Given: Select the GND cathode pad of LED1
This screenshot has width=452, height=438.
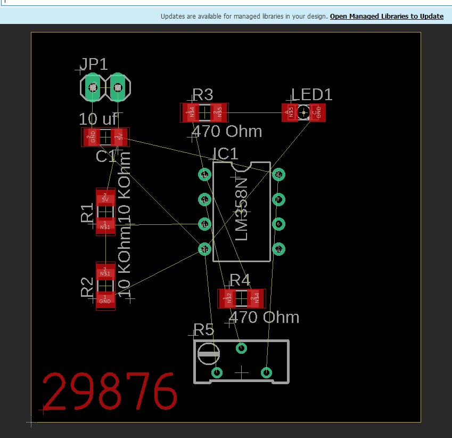Looking at the screenshot, I should click(x=318, y=112).
